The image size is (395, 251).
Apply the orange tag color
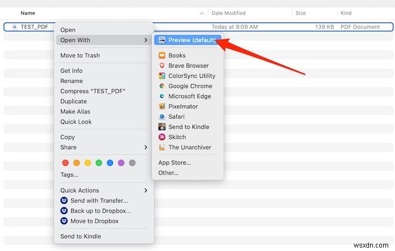[76, 163]
